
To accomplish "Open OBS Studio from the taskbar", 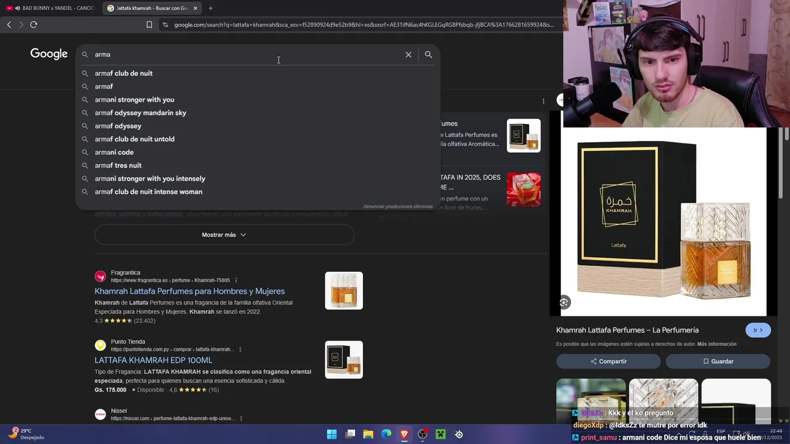I will pyautogui.click(x=423, y=434).
